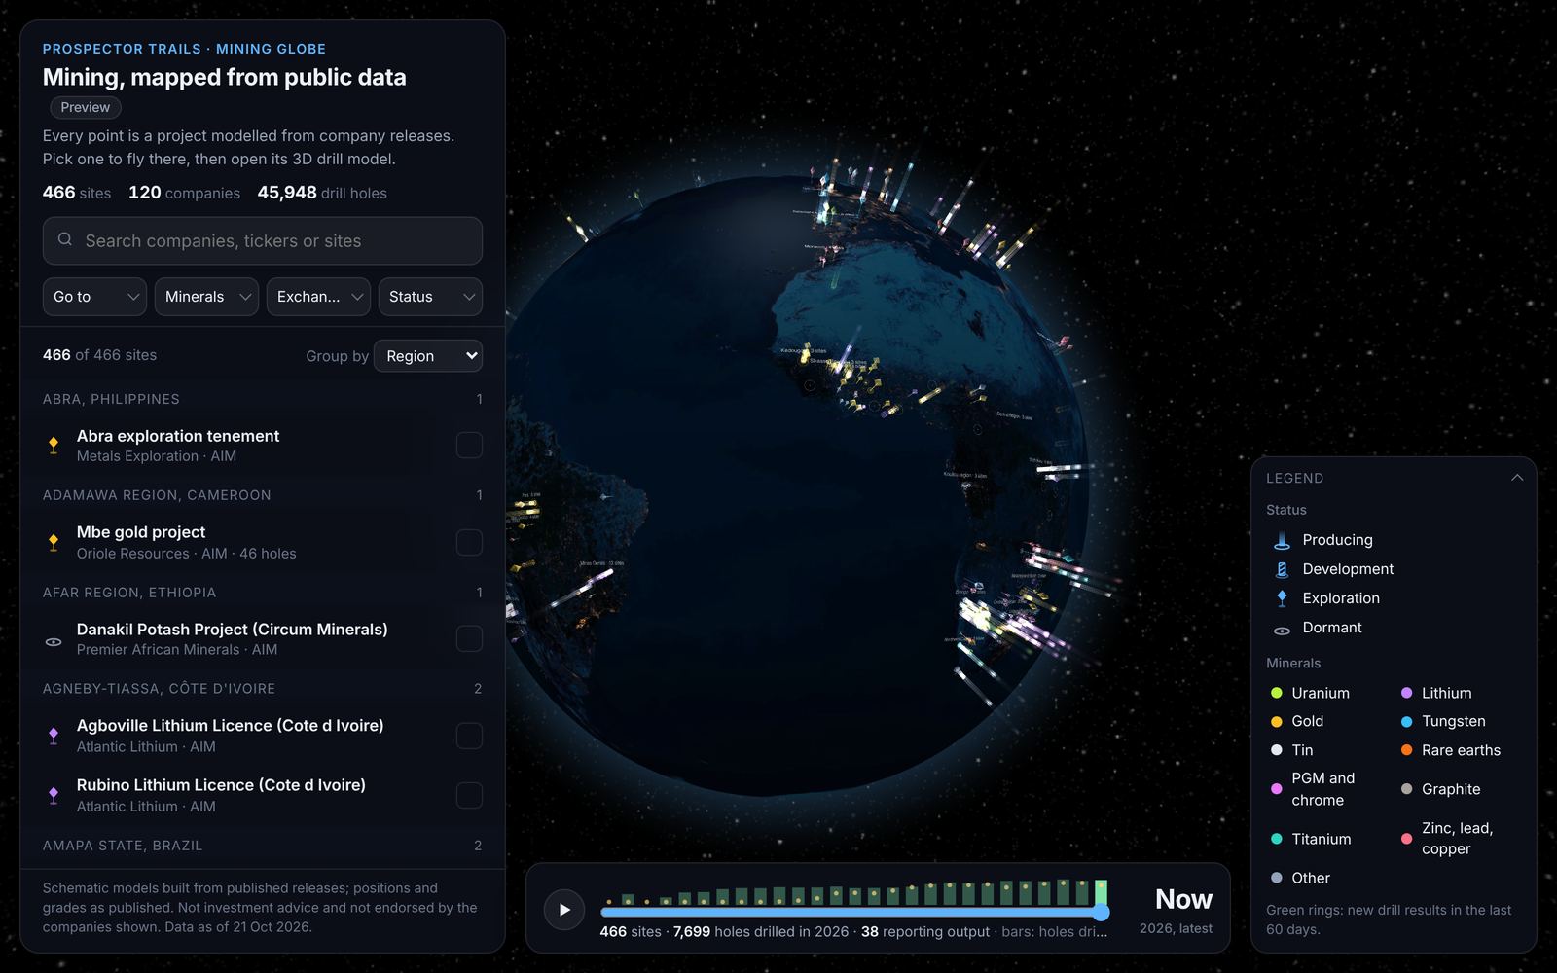This screenshot has height=973, width=1557.
Task: Open the Mbe gold project entry
Action: pos(263,542)
